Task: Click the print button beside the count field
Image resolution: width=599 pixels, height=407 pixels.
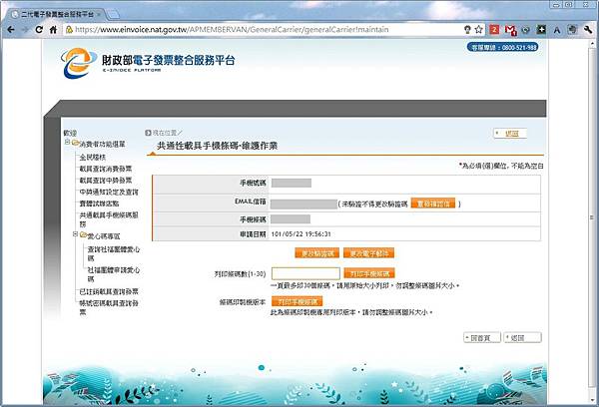Action: (369, 273)
